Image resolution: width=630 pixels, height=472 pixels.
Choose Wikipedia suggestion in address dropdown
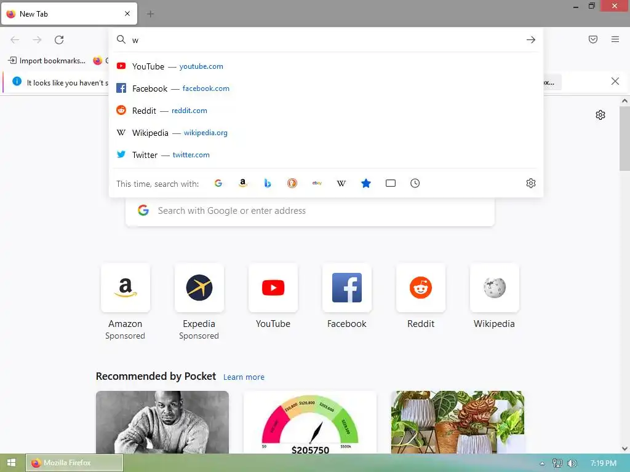326,133
